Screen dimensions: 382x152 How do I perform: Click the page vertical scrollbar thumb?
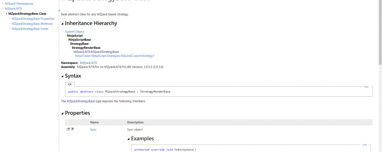pyautogui.click(x=380, y=32)
